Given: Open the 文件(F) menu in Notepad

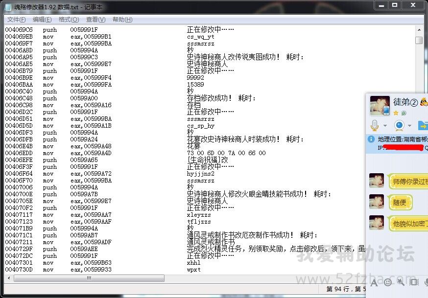Looking at the screenshot, I should pos(16,20).
